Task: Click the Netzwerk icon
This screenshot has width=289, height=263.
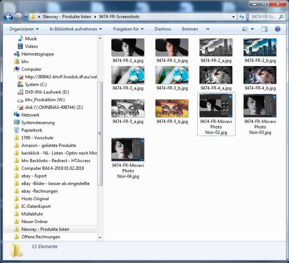Action: coord(17,115)
